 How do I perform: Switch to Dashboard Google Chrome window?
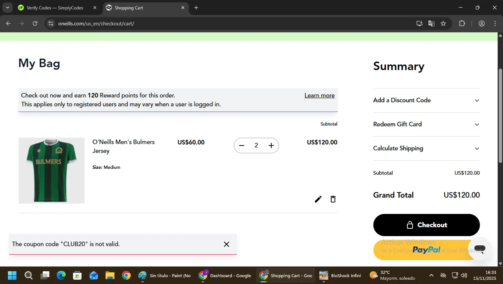tap(225, 276)
